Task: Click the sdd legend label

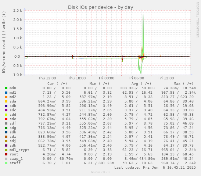Action: [x=13, y=115]
